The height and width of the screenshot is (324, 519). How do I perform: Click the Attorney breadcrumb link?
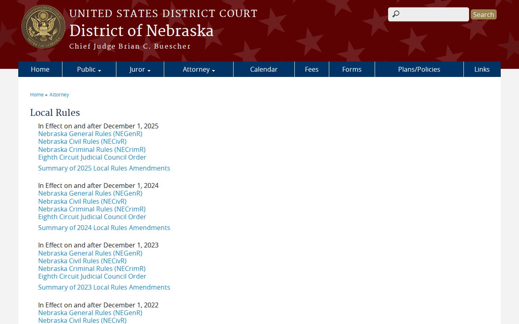59,94
